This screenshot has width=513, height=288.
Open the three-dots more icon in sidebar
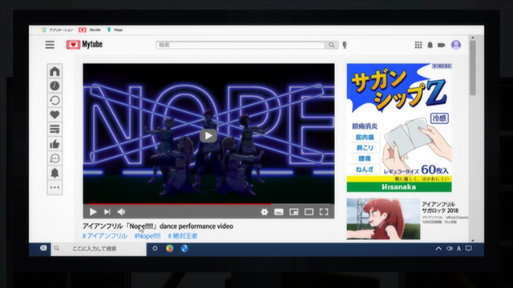[x=55, y=187]
